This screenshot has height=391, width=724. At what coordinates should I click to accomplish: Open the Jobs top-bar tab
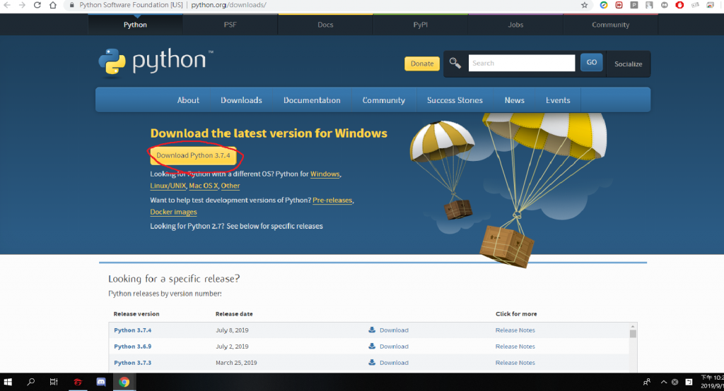515,25
